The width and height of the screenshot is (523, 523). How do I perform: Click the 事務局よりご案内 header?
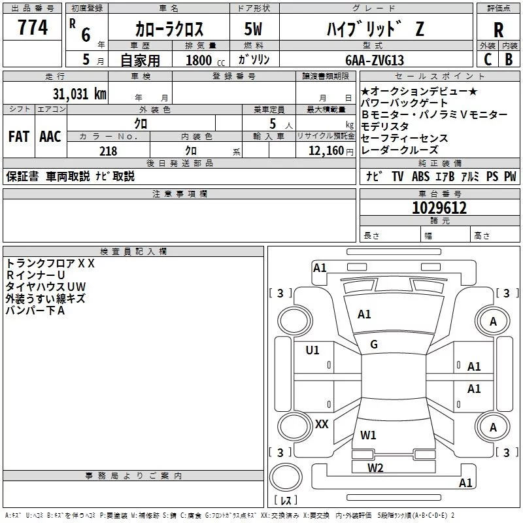[133, 476]
